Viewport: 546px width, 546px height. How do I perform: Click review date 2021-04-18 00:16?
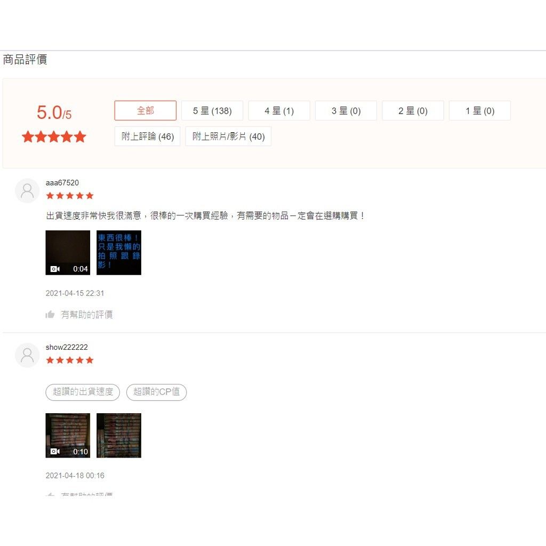(x=75, y=476)
